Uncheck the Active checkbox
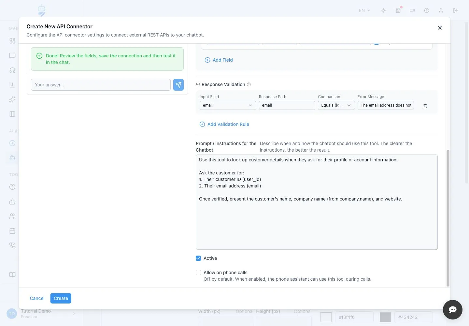Image resolution: width=469 pixels, height=326 pixels. coord(198,258)
